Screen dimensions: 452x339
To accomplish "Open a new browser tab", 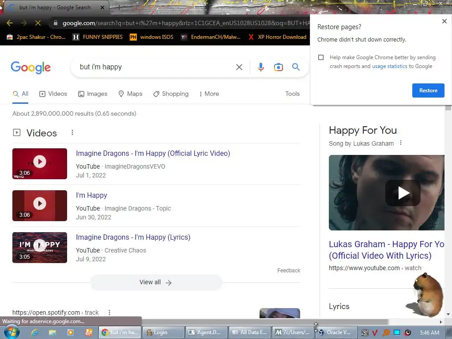I will click(119, 8).
